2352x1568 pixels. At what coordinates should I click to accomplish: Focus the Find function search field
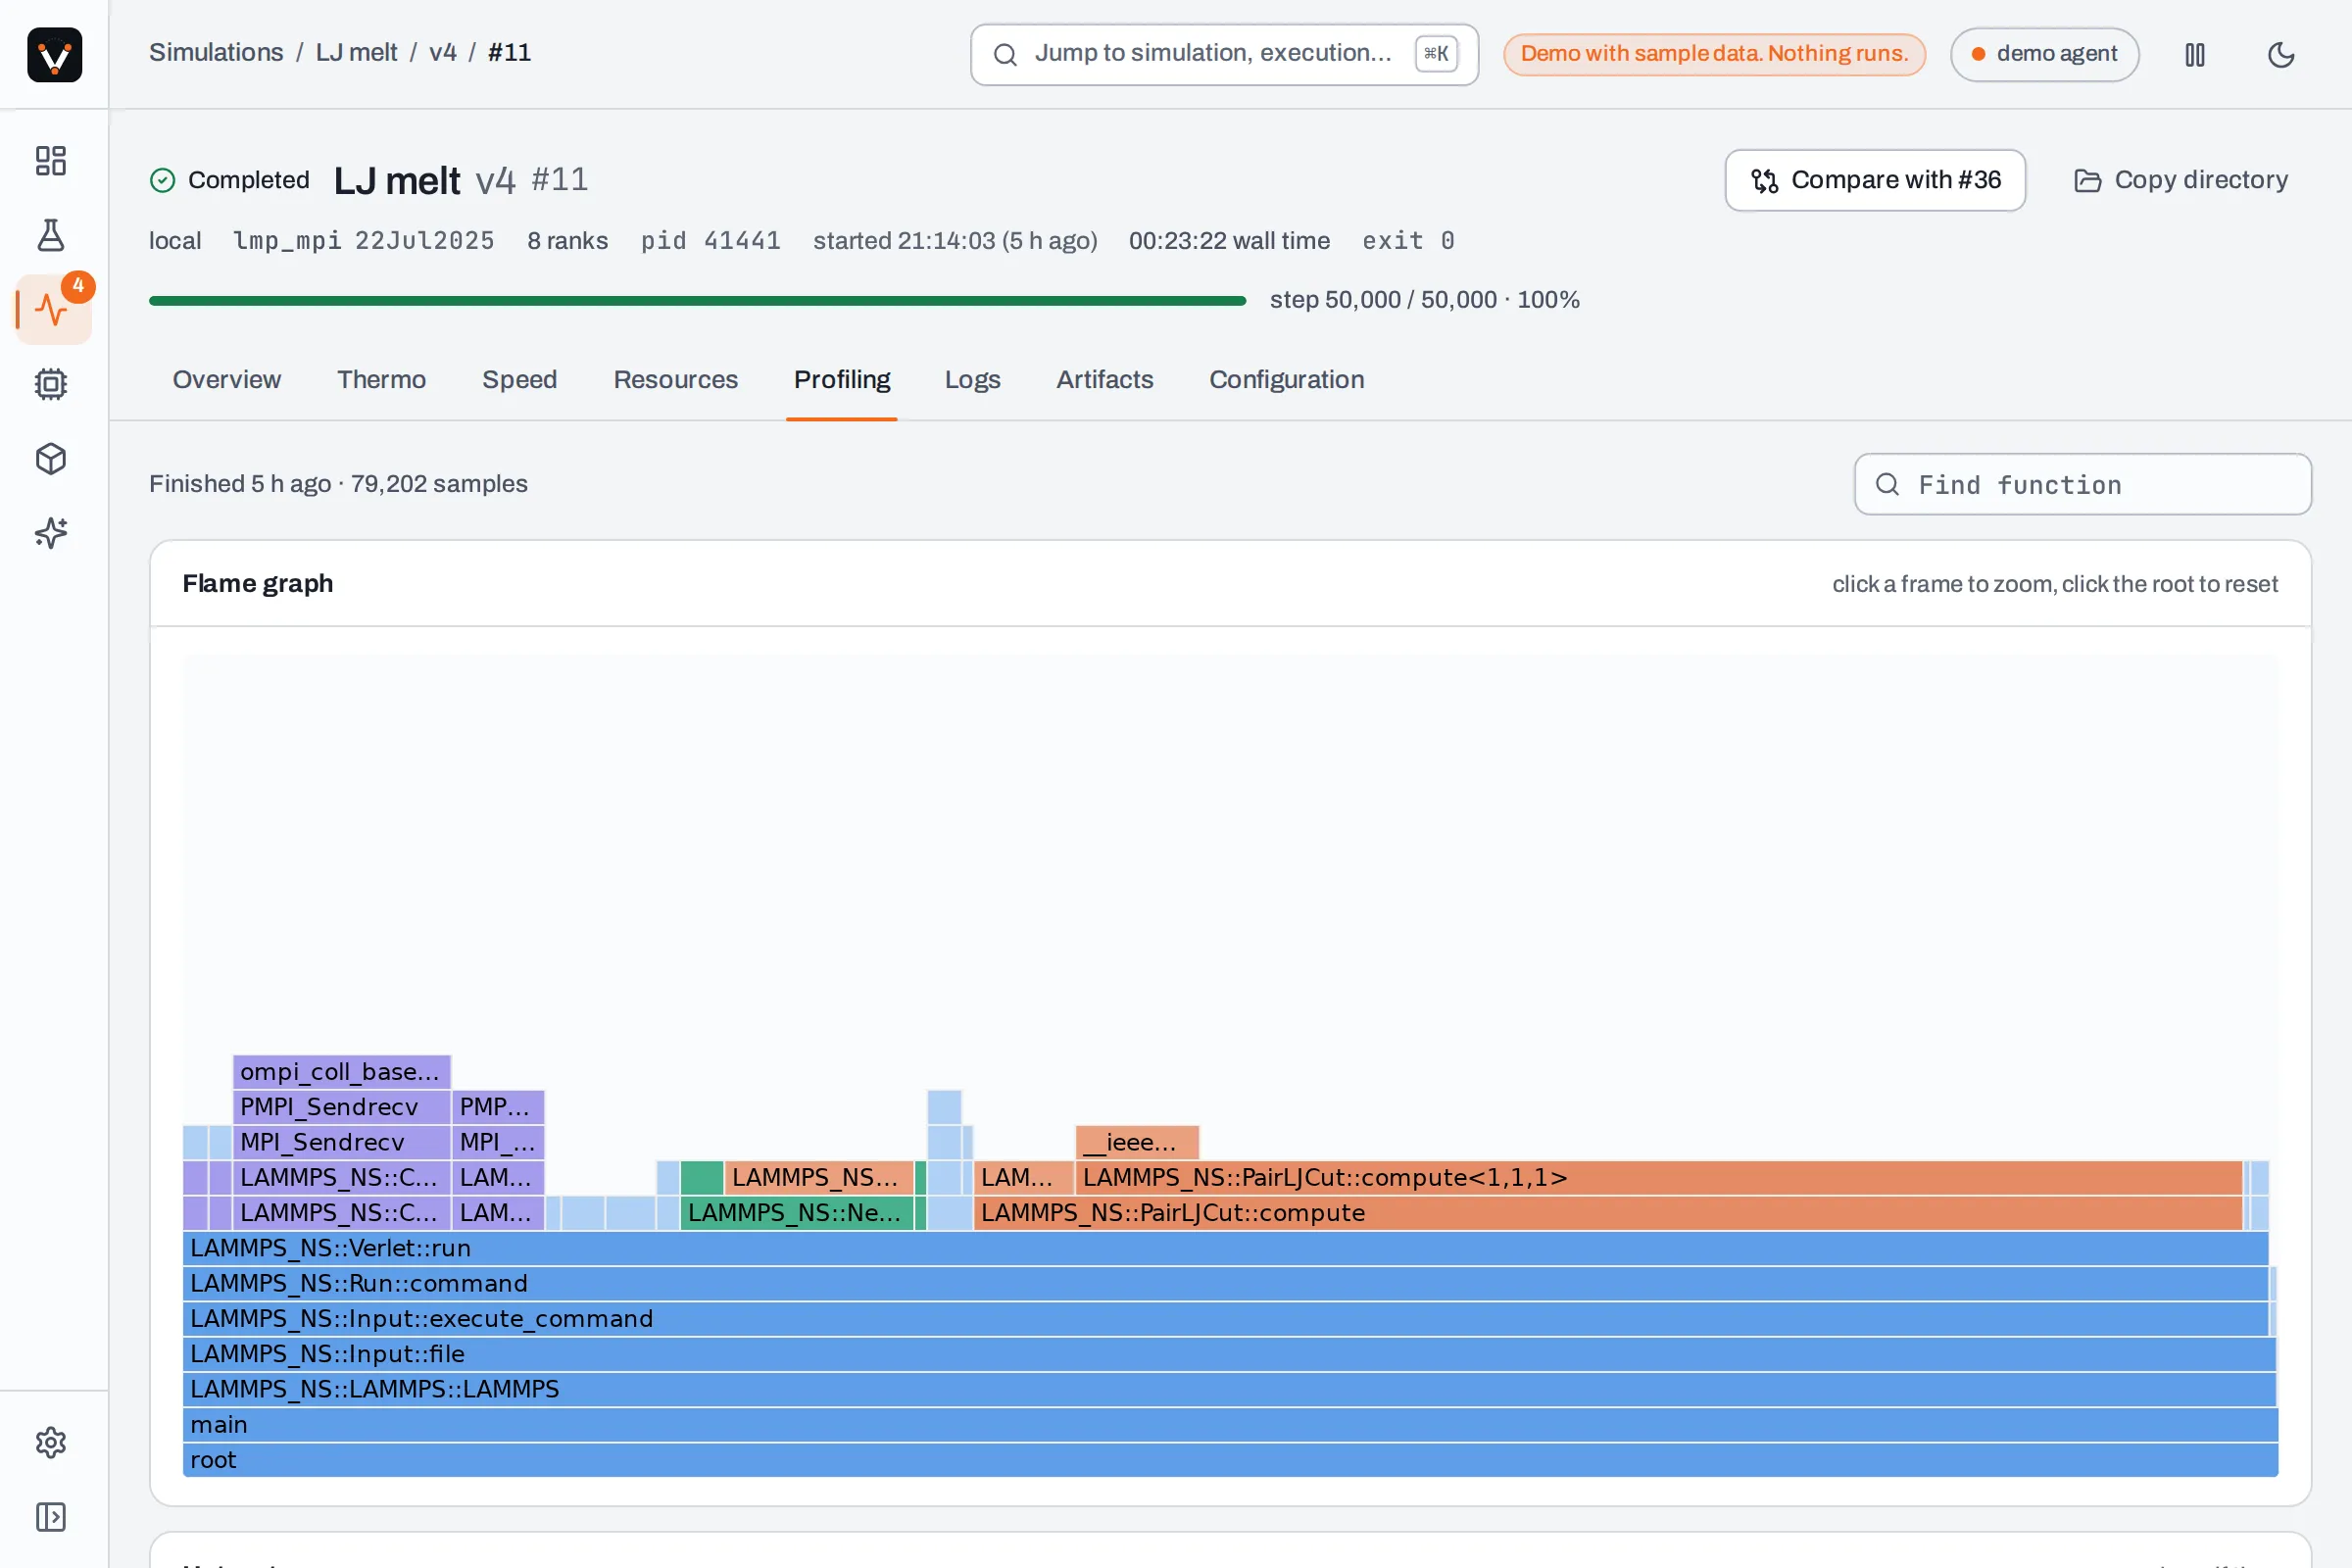pos(2083,485)
